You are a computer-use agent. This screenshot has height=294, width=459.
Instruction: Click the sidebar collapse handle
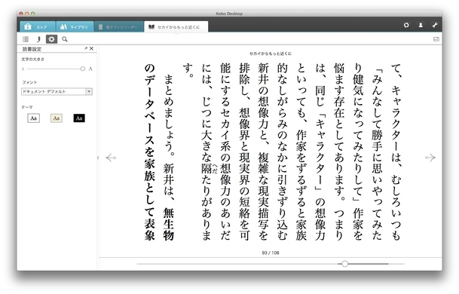(x=98, y=158)
